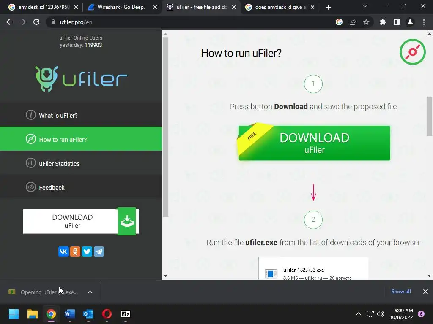Close the 'any desk id' tab
Image resolution: width=433 pixels, height=324 pixels.
click(x=76, y=7)
